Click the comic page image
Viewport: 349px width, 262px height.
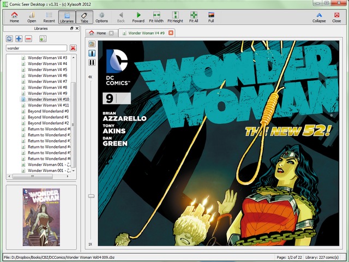pyautogui.click(x=219, y=143)
